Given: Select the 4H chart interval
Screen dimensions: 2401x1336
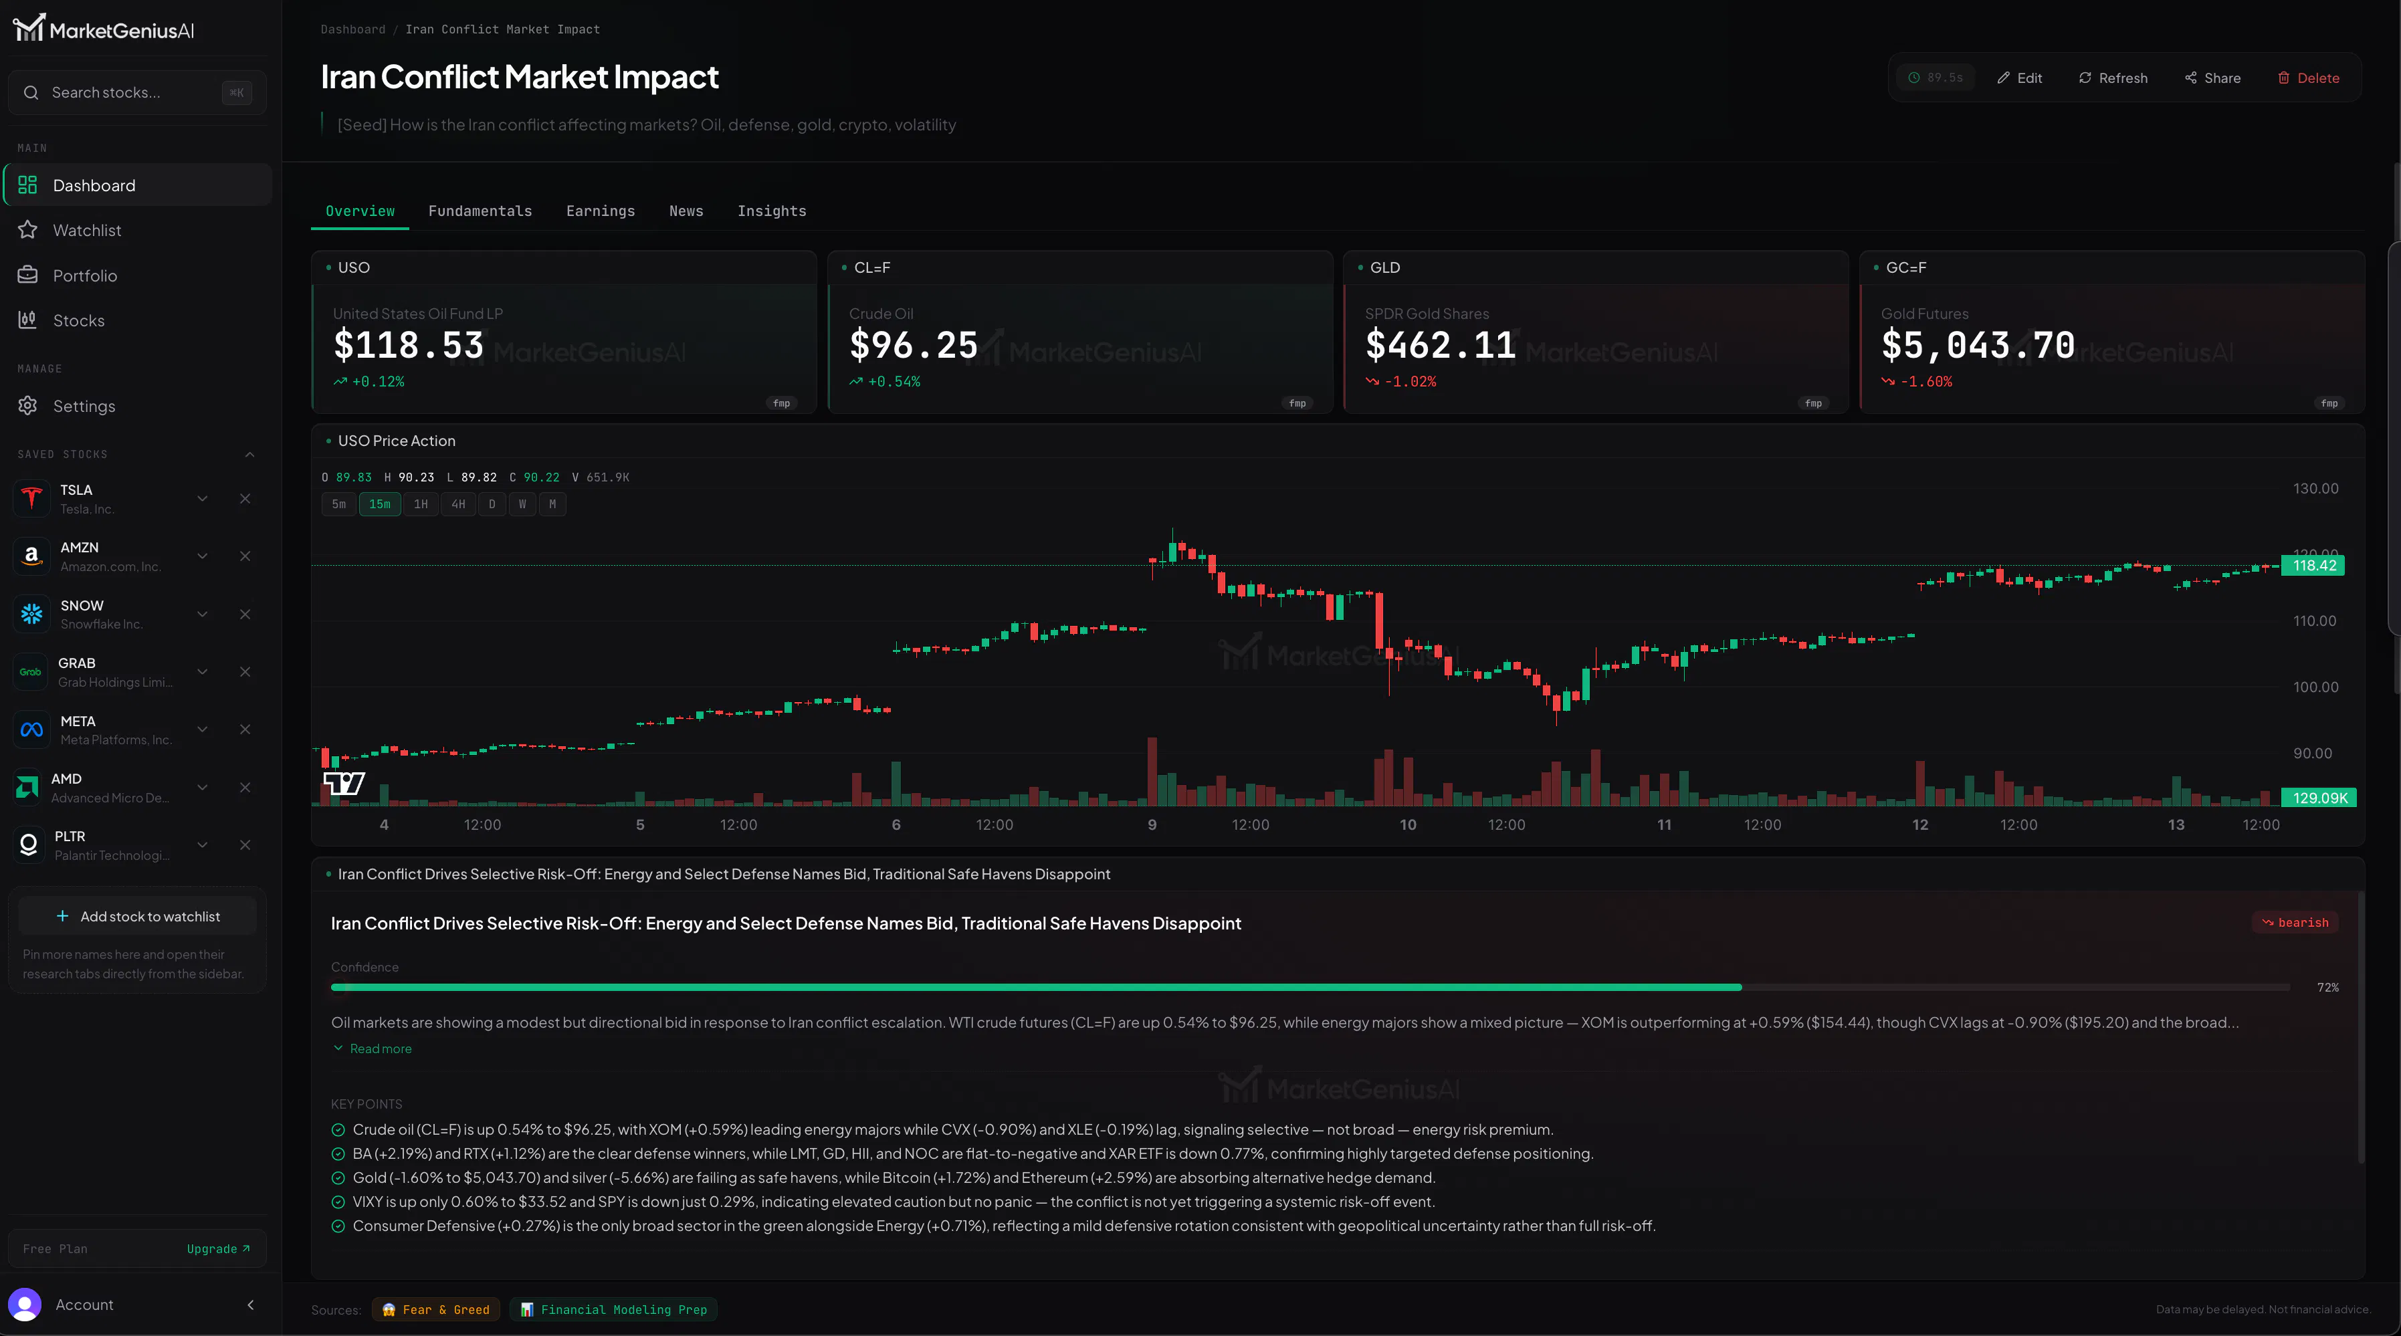Looking at the screenshot, I should point(459,504).
